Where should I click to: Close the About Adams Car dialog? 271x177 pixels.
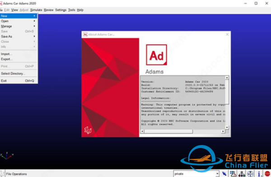click(227, 34)
